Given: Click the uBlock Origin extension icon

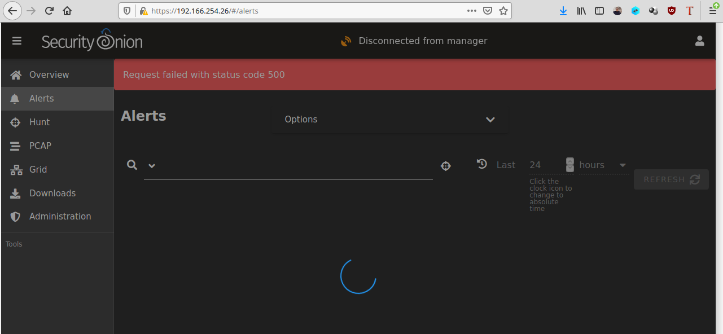Looking at the screenshot, I should click(x=672, y=11).
